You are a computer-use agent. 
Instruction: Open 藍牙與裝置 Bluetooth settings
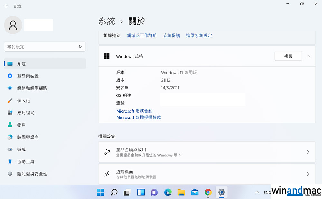tap(28, 76)
